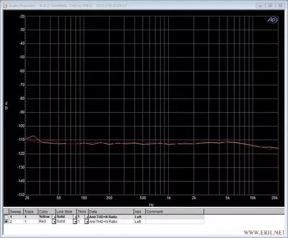Toggle visibility checkbox for sweep 1 row
The height and width of the screenshot is (238, 288).
coord(6,217)
